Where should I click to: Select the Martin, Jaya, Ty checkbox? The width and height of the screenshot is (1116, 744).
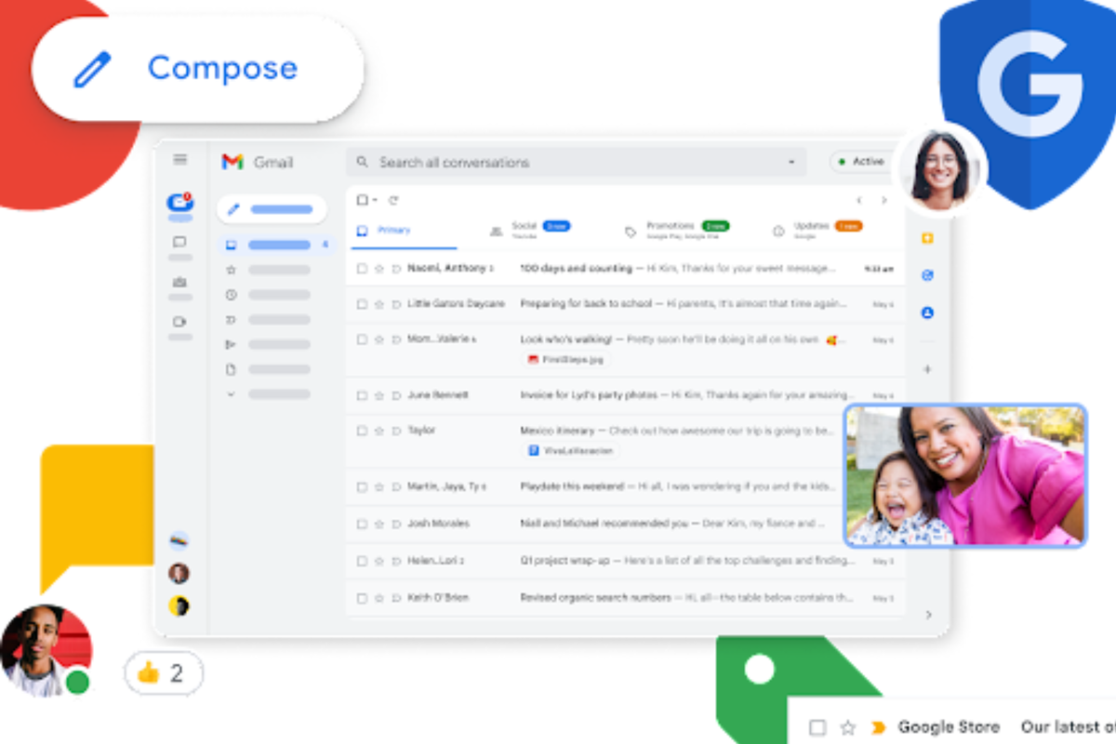tap(363, 486)
